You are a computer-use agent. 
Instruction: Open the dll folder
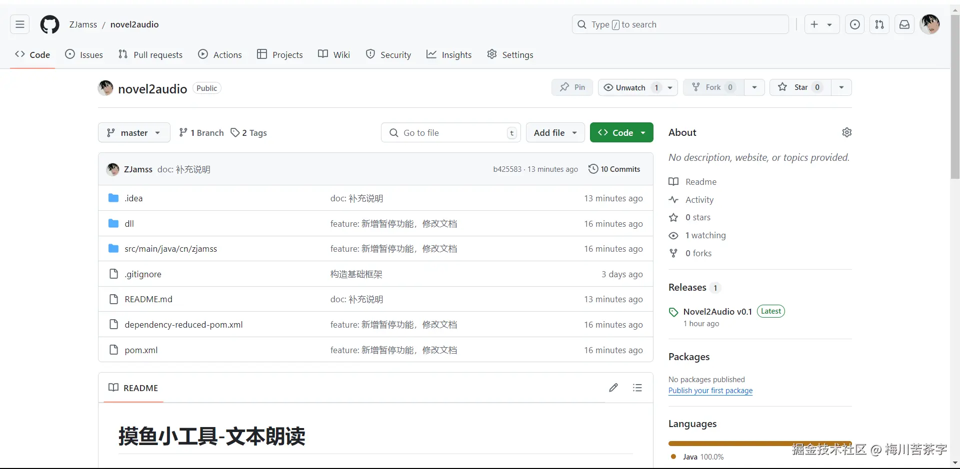point(129,224)
